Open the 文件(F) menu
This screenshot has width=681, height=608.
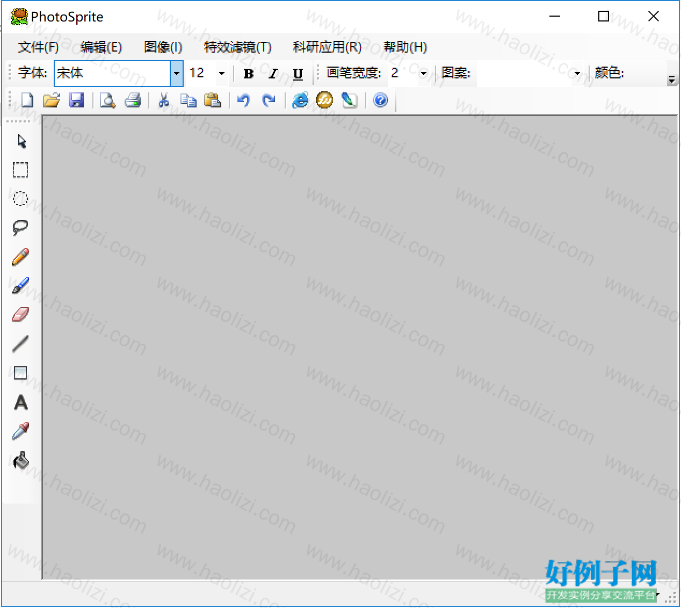coord(38,47)
